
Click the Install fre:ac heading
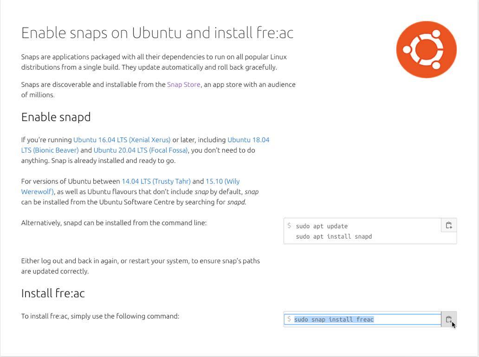pyautogui.click(x=53, y=293)
